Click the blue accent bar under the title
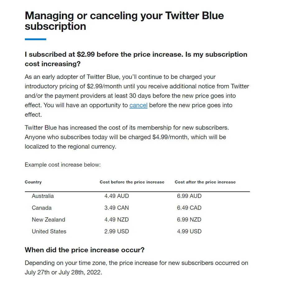Screen dimensions: 286x293 (35, 39)
